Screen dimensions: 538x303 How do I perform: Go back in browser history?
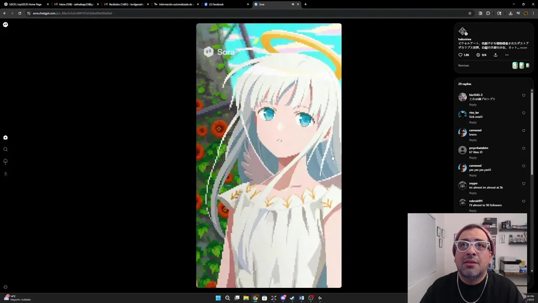(x=5, y=13)
